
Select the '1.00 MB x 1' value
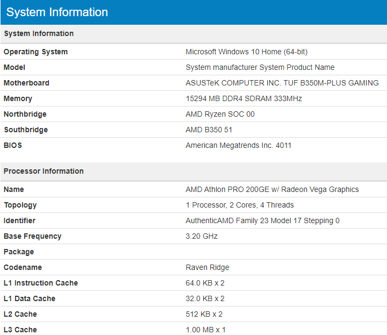[x=205, y=330]
